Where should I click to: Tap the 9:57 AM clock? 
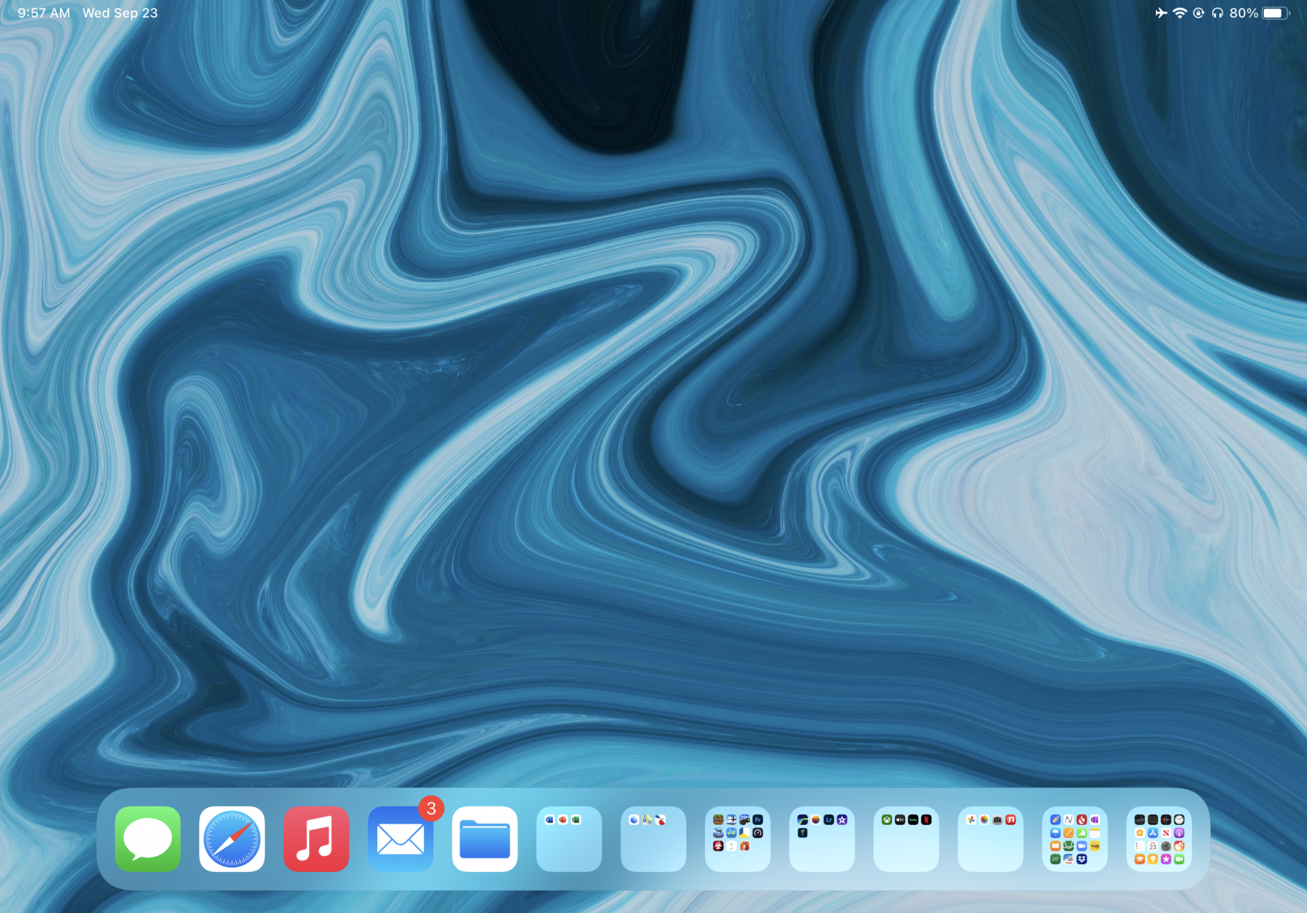point(44,13)
